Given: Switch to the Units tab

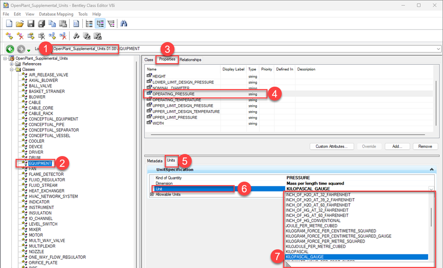Looking at the screenshot, I should pos(171,160).
